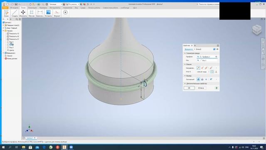Select Плоскость XZ in the browser
This screenshot has width=266, height=150.
13,36
